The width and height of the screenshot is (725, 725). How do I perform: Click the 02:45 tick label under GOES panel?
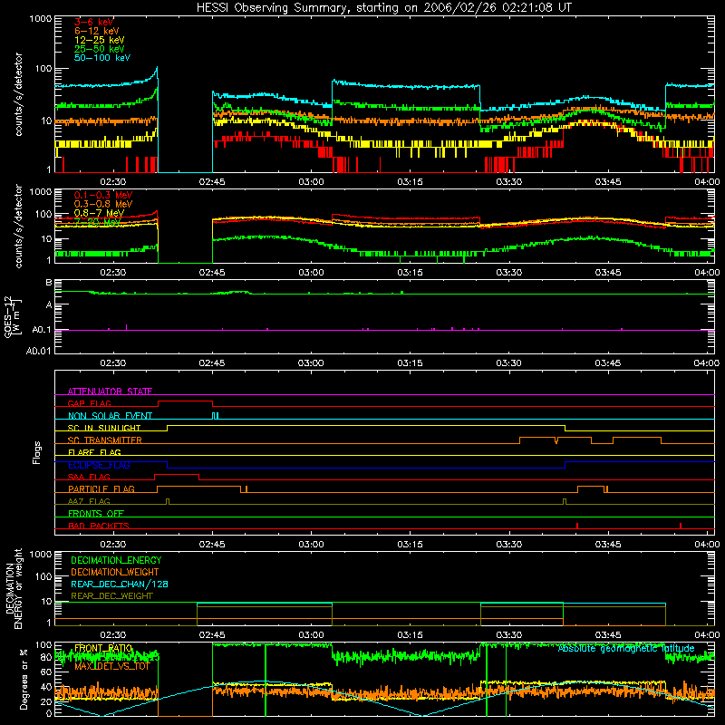point(212,363)
